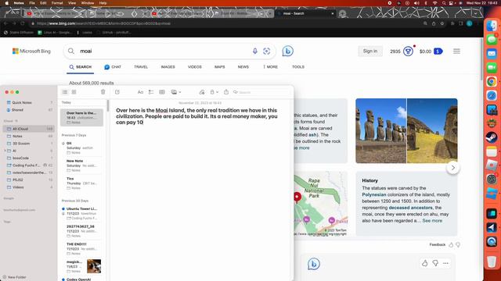This screenshot has width=501, height=281.
Task: Switch Notes to gallery view
Action: pyautogui.click(x=74, y=92)
